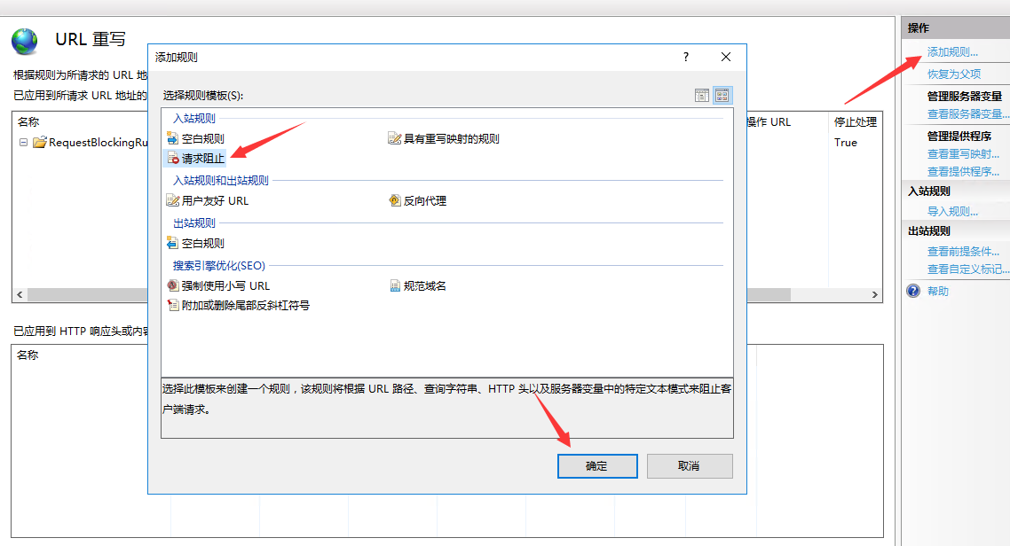This screenshot has width=1010, height=546.
Task: Select 附加或删除尾部反斜杠符号 template icon
Action: pos(173,306)
